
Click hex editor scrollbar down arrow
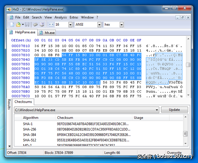tap(188, 95)
